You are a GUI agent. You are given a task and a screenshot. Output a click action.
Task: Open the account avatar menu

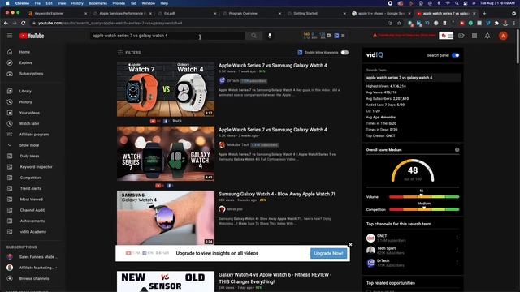pos(503,36)
